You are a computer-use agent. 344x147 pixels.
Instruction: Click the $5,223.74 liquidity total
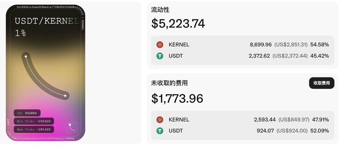point(178,23)
